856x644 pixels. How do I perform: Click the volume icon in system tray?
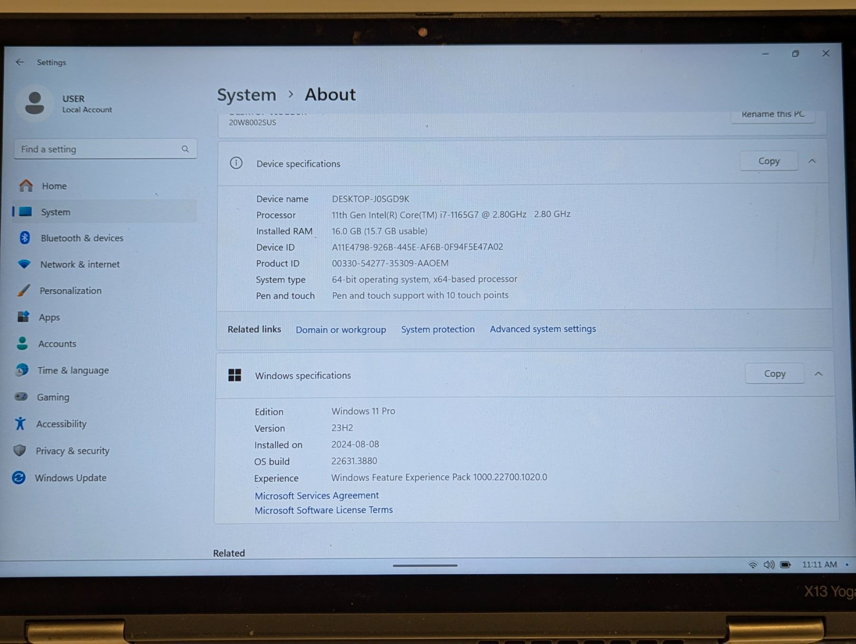coord(768,565)
